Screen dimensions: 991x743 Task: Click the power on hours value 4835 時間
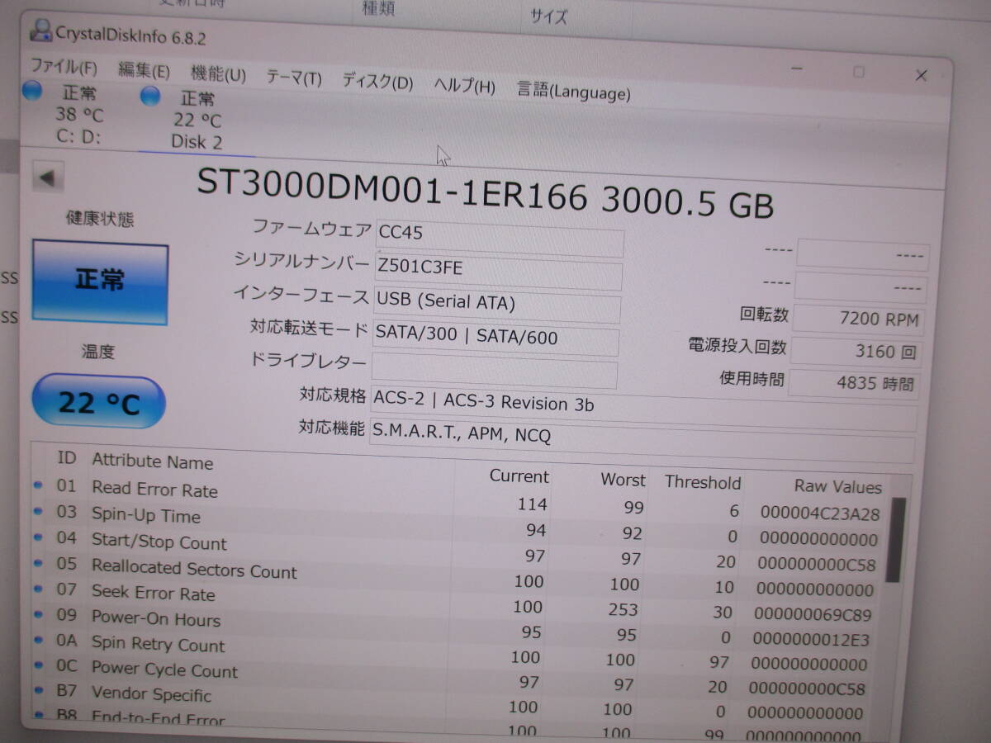click(855, 383)
